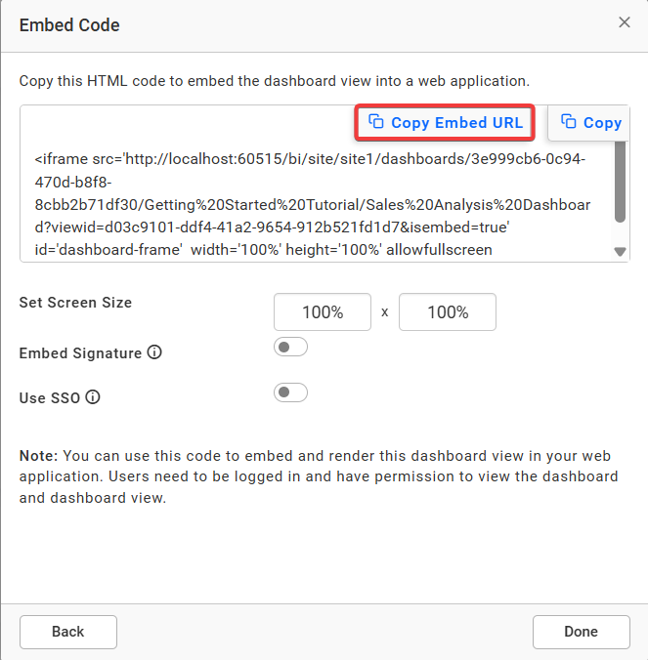This screenshot has width=648, height=660.
Task: Click the screen height 100% field
Action: pos(448,311)
